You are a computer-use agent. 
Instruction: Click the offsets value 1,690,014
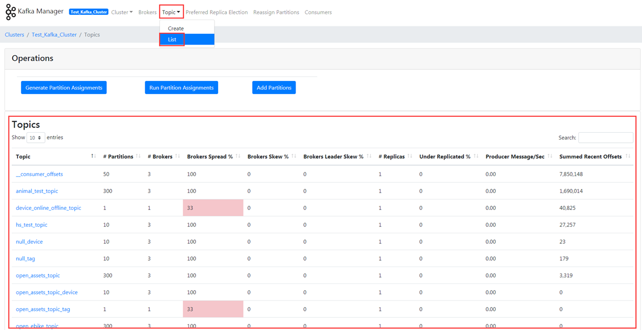coord(571,191)
